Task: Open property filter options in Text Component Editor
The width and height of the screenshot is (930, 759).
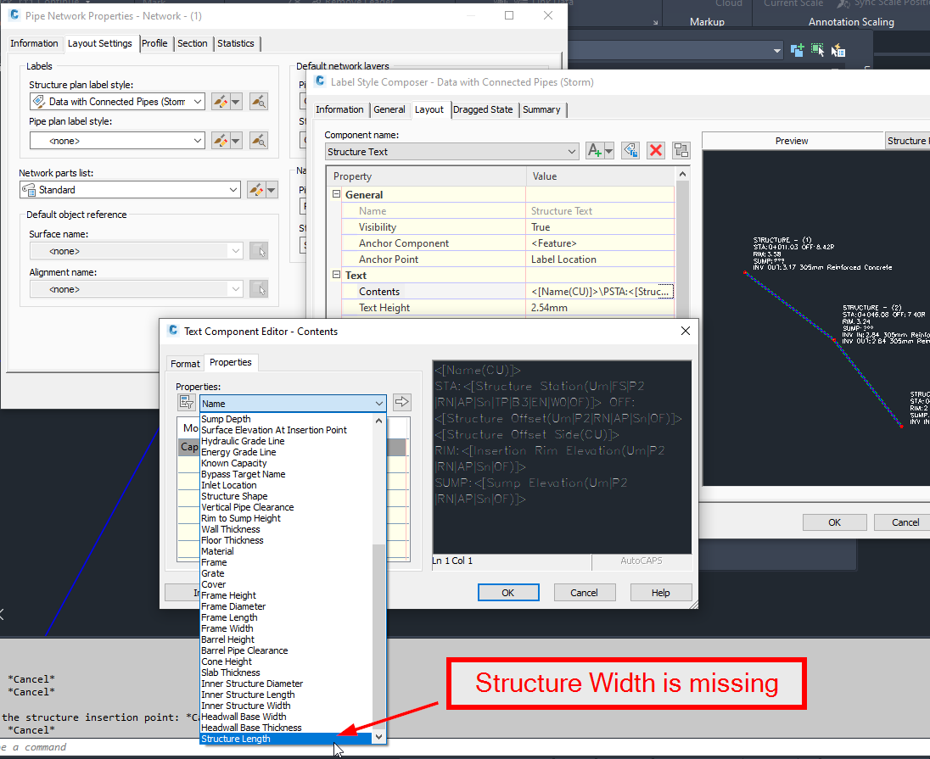Action: click(186, 402)
